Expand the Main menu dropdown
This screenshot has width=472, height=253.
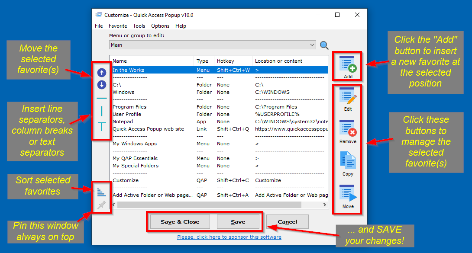[x=312, y=45]
